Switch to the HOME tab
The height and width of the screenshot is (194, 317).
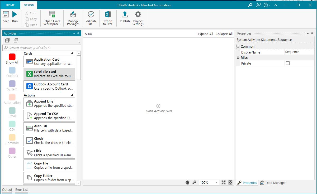[10, 5]
